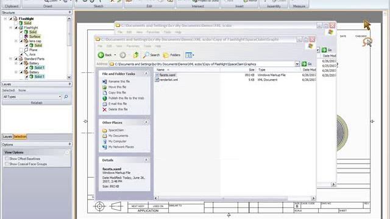Open File menu in front Explorer window
Image resolution: width=390 pixels, height=219 pixels.
(x=100, y=46)
